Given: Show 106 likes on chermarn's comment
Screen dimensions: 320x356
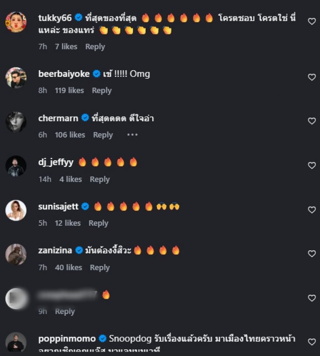Looking at the screenshot, I should (x=70, y=135).
